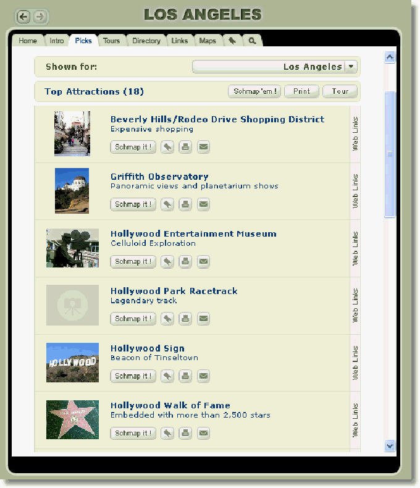Screen dimensions: 420x488
Task: Pin the Beverly Hills/Rodeo Drive entry
Action: point(167,147)
